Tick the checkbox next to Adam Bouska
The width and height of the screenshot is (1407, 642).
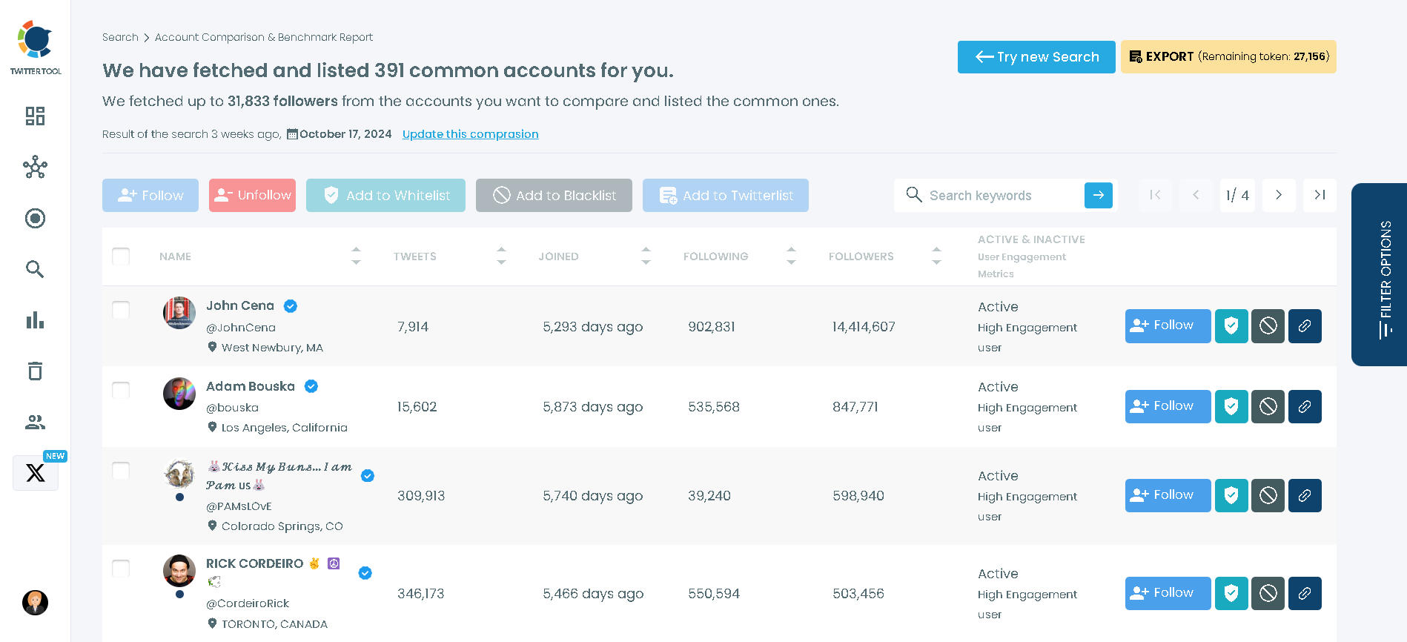coord(121,390)
